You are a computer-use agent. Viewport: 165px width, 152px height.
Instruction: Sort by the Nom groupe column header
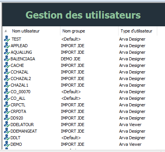(74, 31)
